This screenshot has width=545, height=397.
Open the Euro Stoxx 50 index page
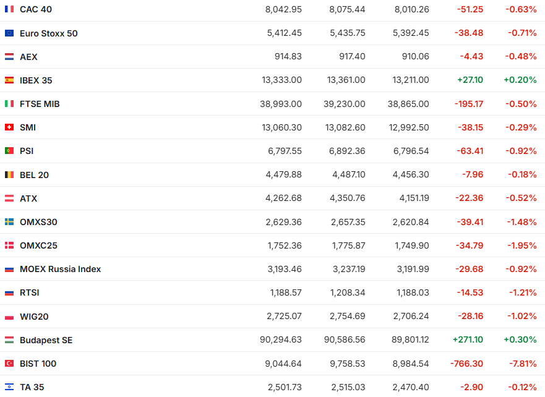49,33
